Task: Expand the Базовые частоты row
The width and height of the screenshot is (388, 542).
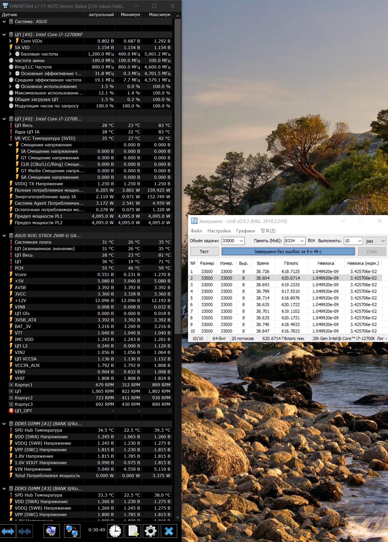Action: pos(10,54)
